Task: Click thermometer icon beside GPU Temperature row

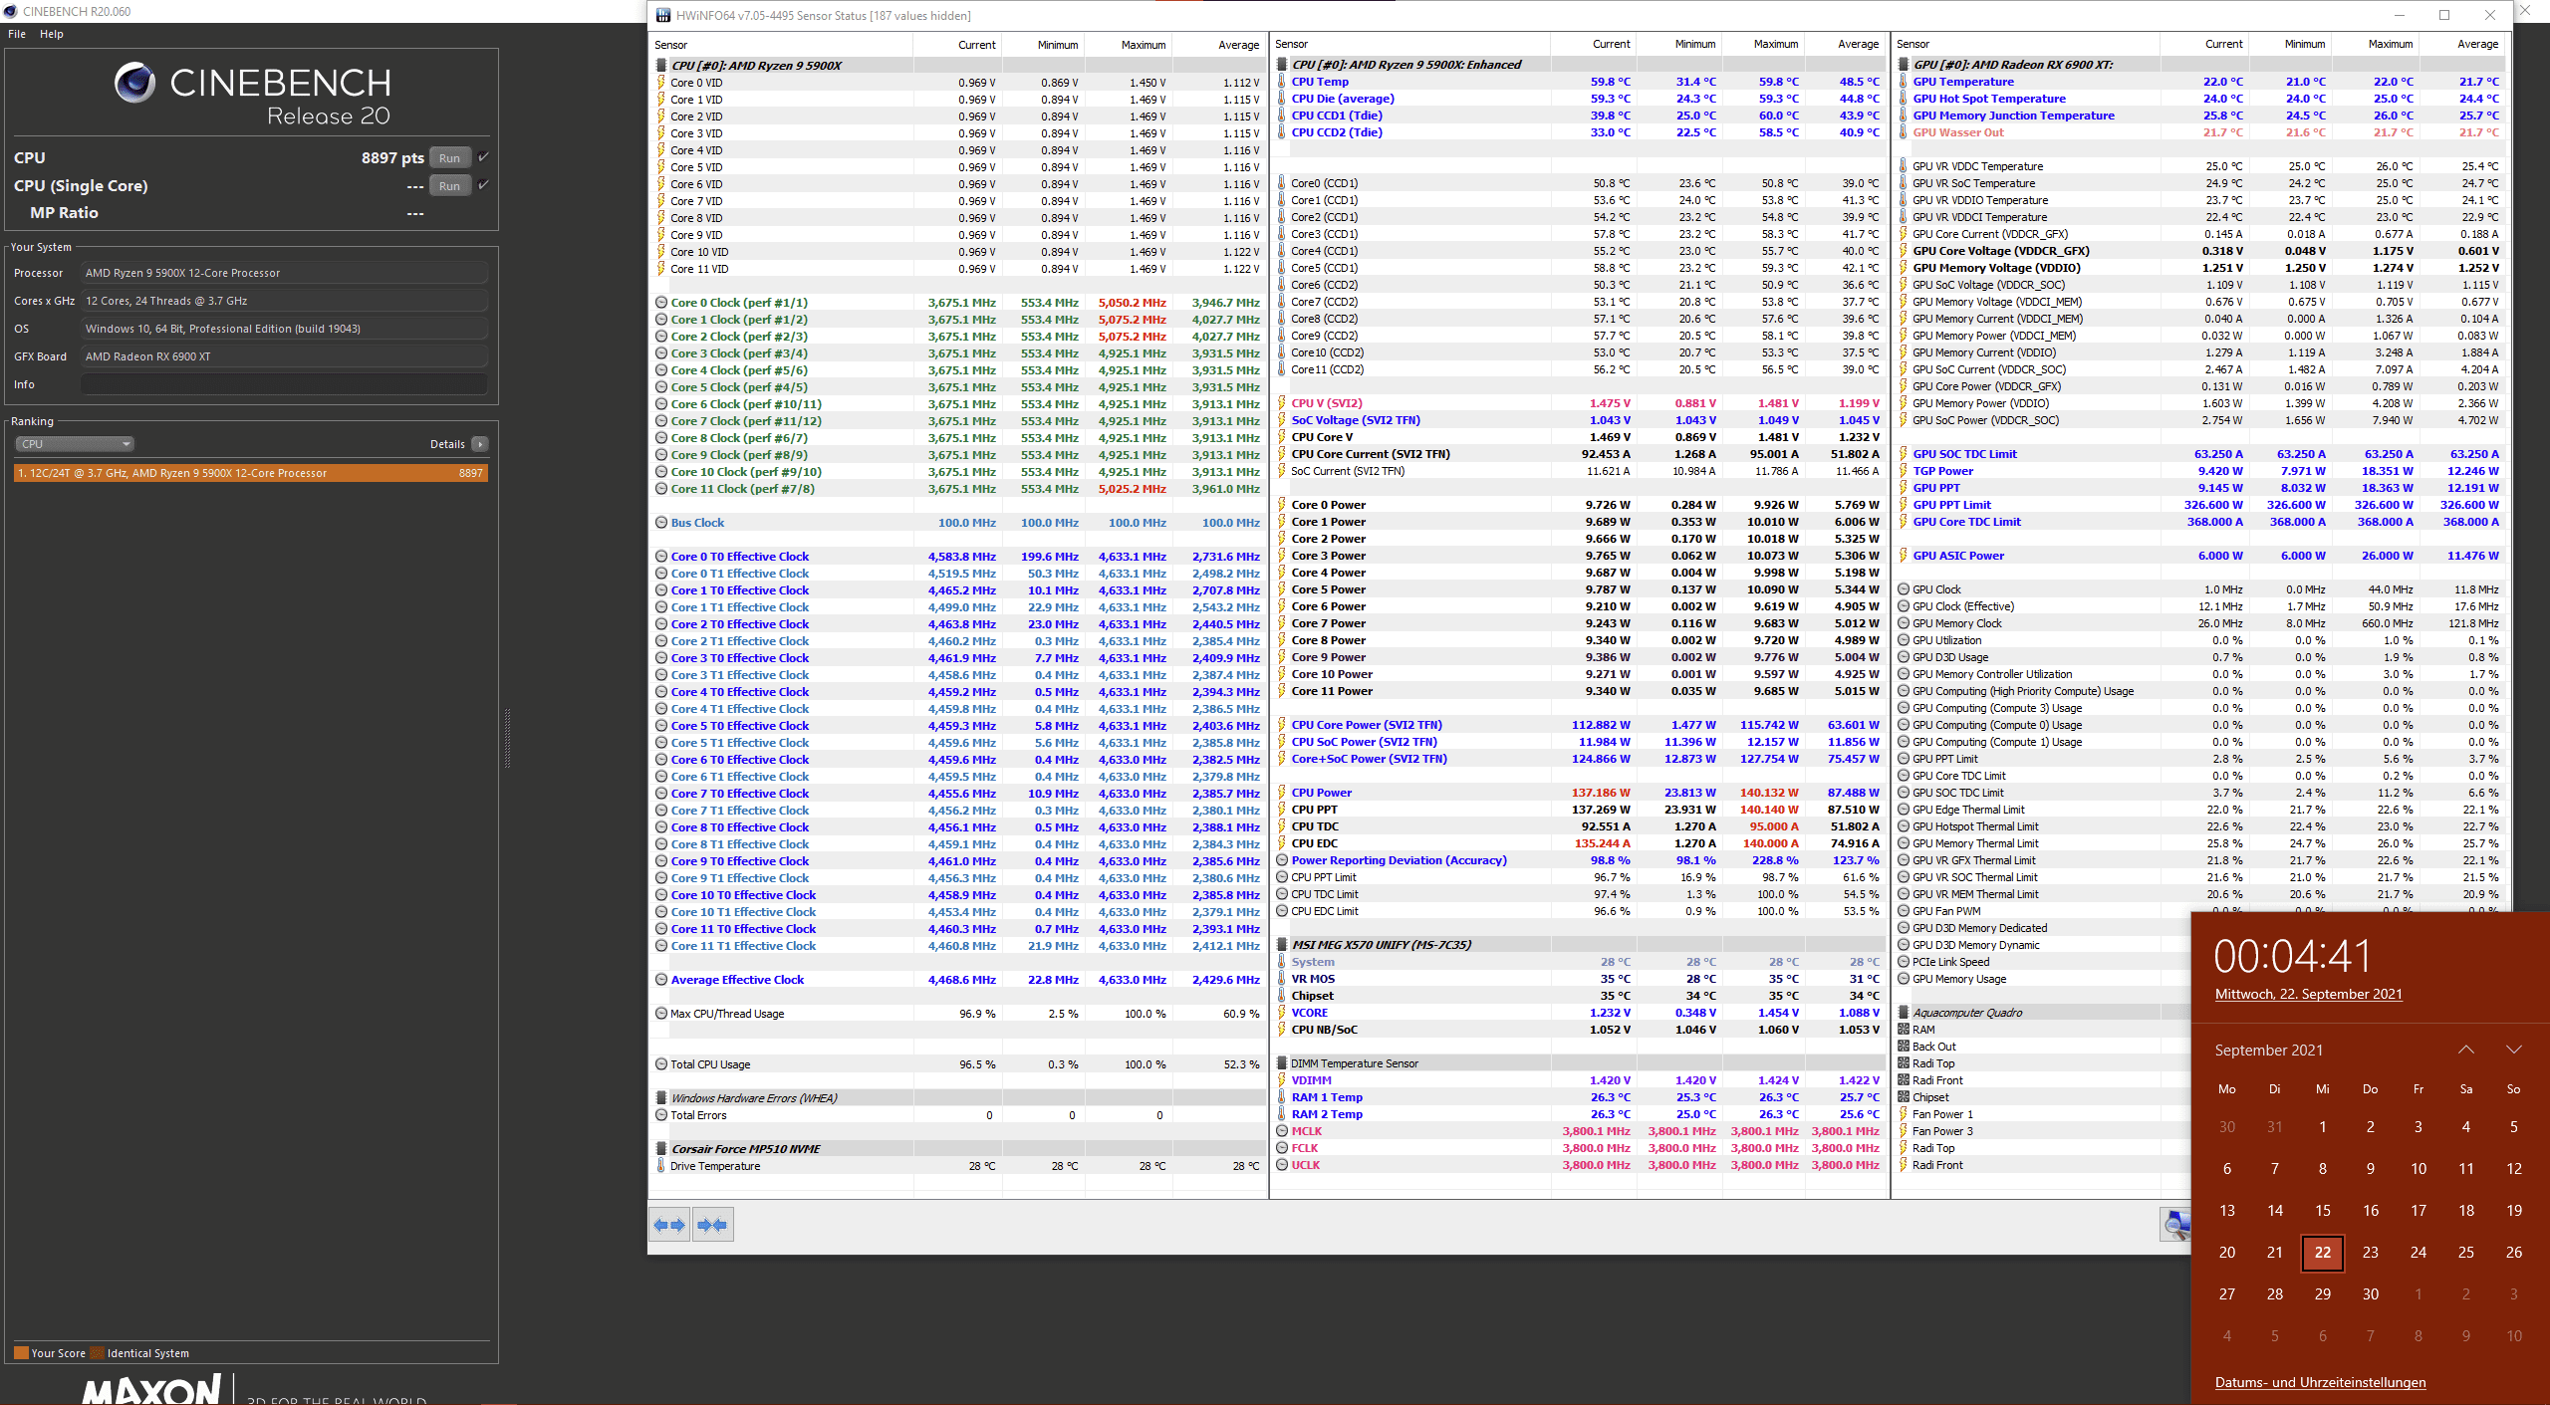Action: (x=1904, y=82)
